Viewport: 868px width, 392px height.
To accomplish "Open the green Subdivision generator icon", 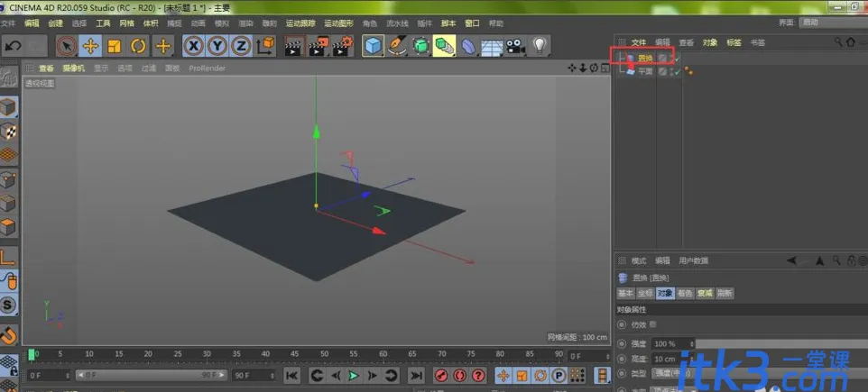I will click(421, 47).
